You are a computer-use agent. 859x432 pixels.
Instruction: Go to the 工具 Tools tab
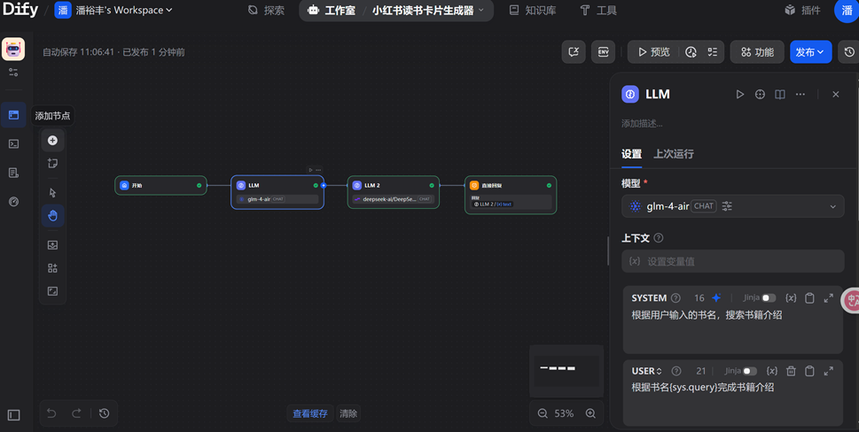coord(598,10)
